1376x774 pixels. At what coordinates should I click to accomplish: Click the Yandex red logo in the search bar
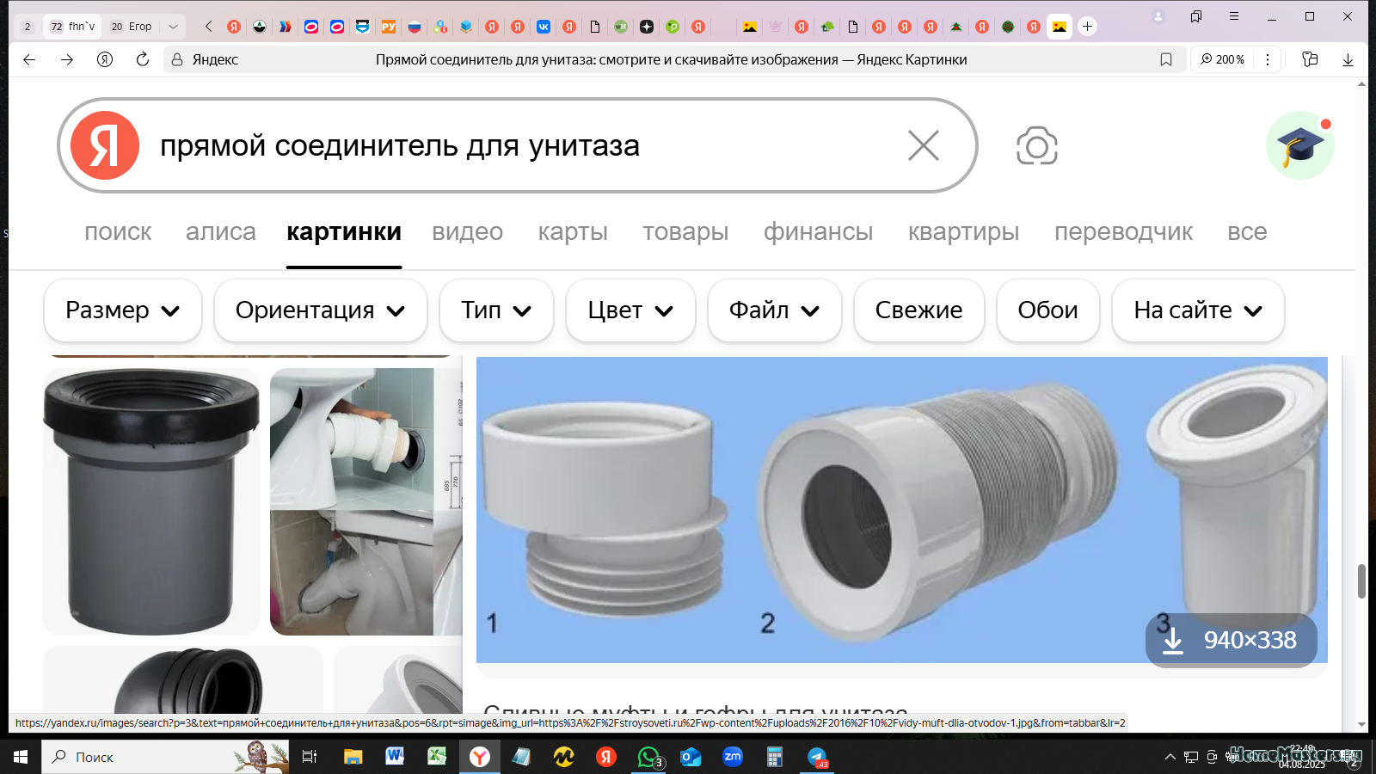pos(105,145)
